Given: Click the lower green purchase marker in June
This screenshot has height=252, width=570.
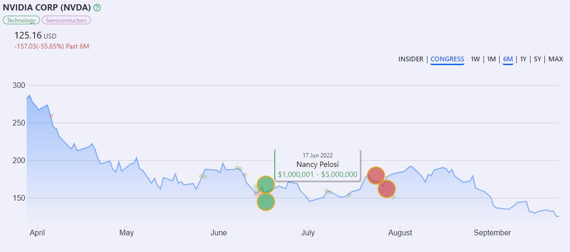Looking at the screenshot, I should click(266, 202).
